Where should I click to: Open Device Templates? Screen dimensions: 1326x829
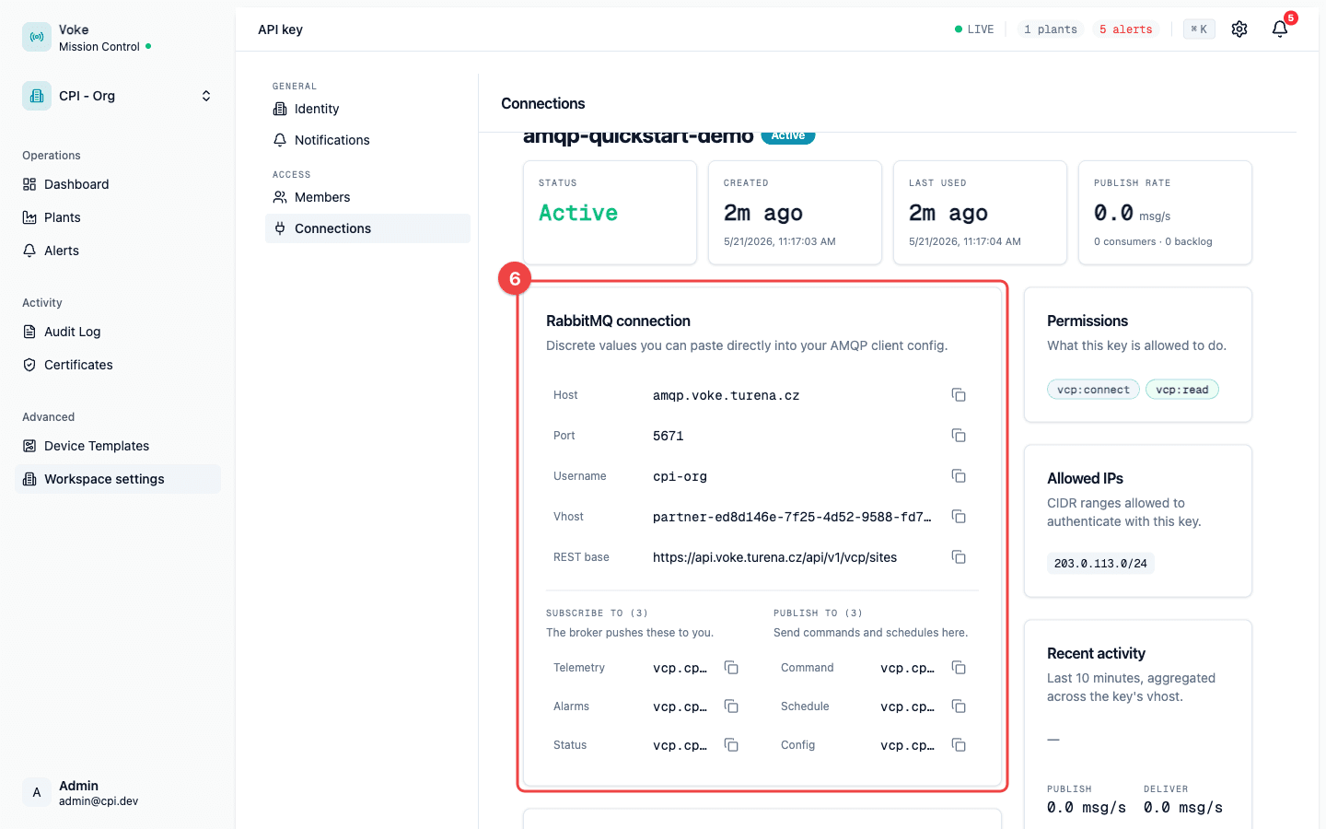click(x=118, y=446)
